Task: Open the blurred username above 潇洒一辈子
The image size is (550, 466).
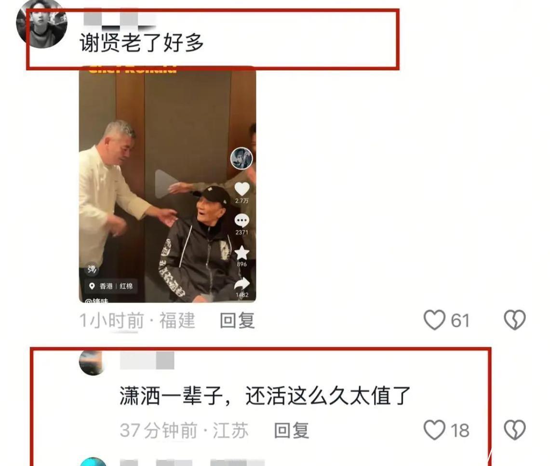Action: (147, 361)
